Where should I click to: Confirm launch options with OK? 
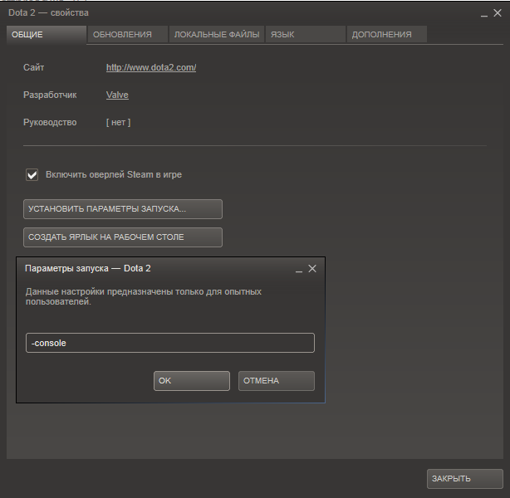tap(191, 381)
